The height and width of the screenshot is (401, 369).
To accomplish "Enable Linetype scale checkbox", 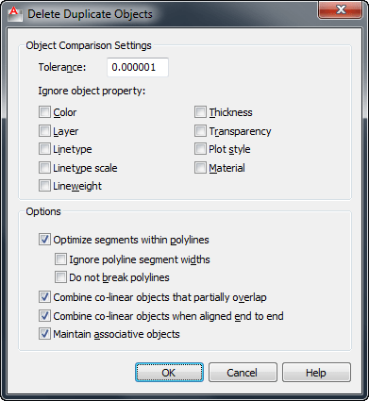I will (x=44, y=168).
